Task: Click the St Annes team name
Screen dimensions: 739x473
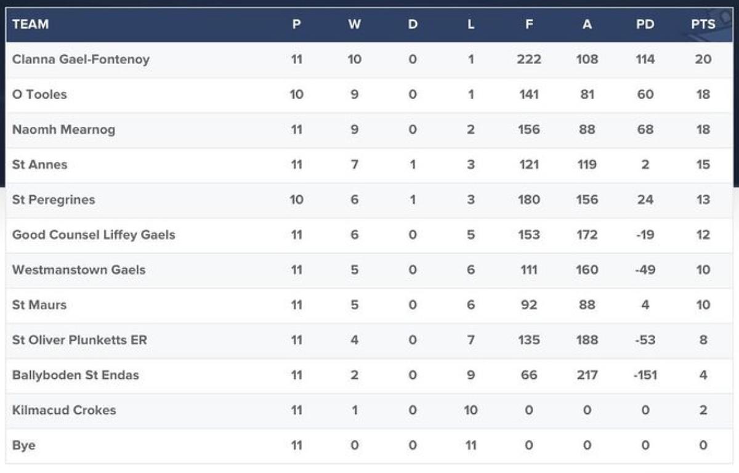Action: [x=40, y=165]
